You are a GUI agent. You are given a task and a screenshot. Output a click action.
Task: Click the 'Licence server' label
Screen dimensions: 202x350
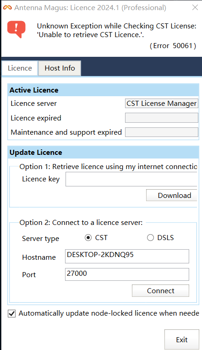pyautogui.click(x=34, y=104)
